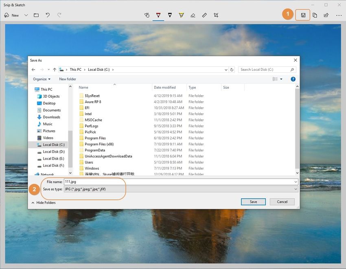Screen dimensions: 346x269
Task: Select the Ballpoint pen tool
Action: pos(158,15)
